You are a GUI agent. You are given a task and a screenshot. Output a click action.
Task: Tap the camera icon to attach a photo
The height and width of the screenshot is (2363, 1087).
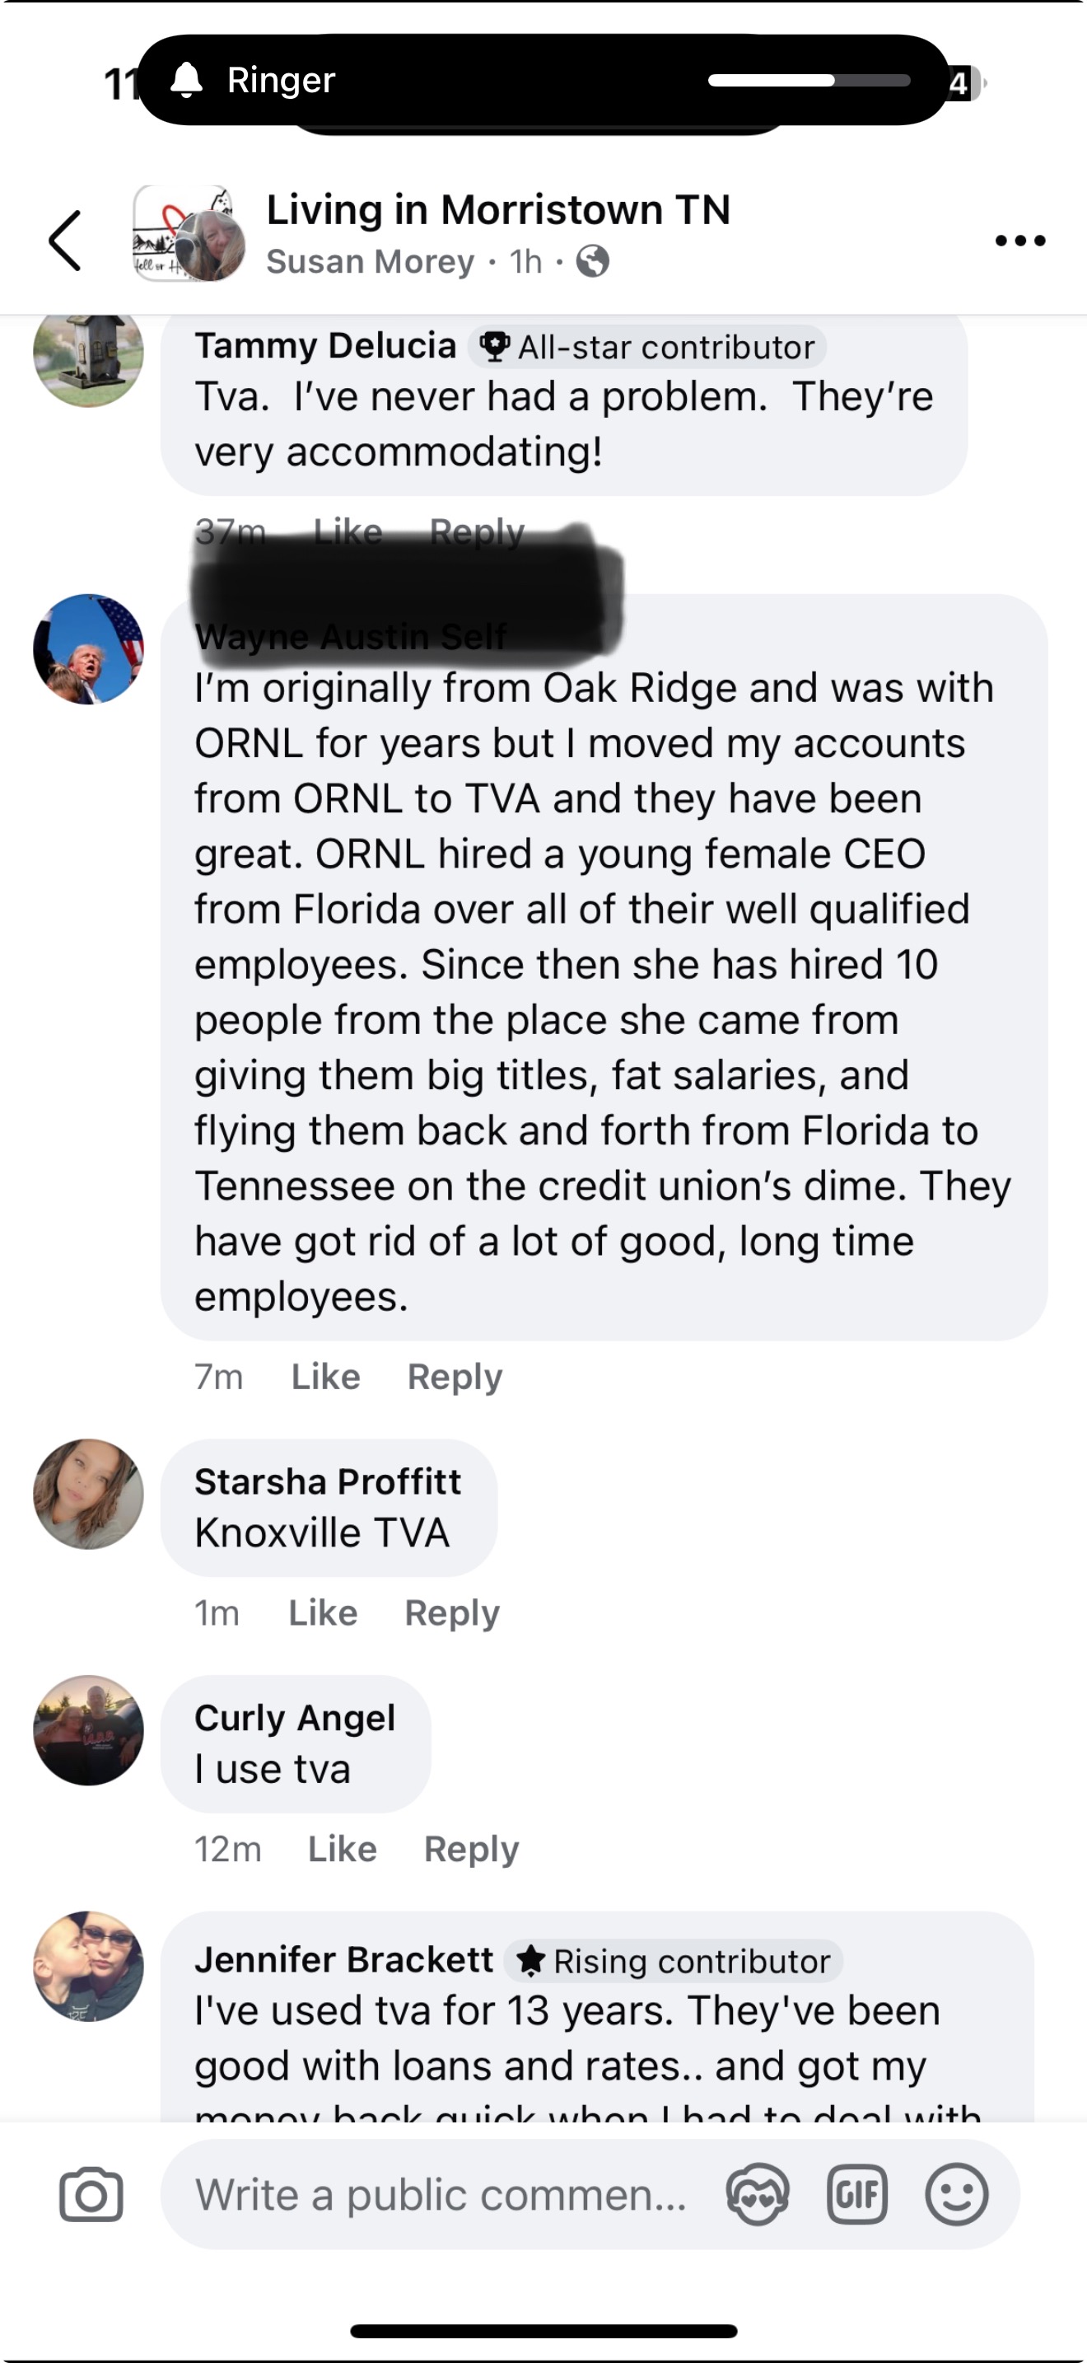coord(91,2194)
